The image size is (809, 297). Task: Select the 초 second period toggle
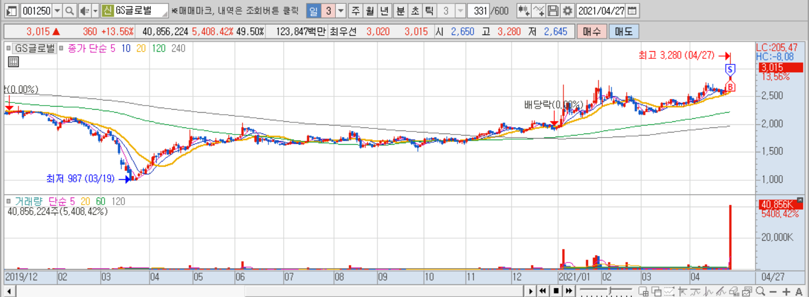tap(415, 11)
